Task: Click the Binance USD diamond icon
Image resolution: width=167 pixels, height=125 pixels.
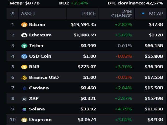Action: click(24, 78)
